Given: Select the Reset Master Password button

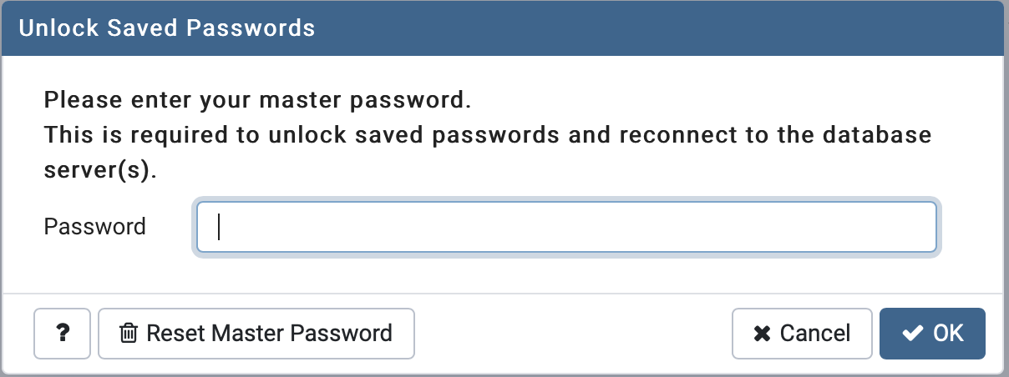Looking at the screenshot, I should pyautogui.click(x=256, y=334).
